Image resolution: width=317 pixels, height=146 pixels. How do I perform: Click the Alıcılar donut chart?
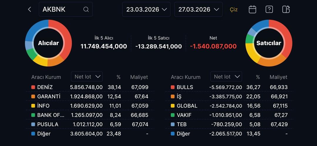point(48,43)
